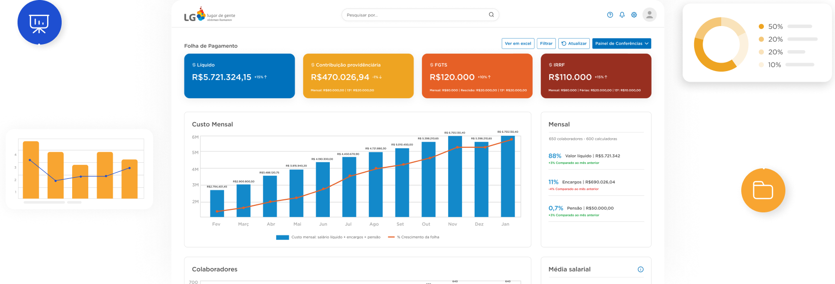This screenshot has height=284, width=835.
Task: Click the Crescimento da folha legend line
Action: 391,237
